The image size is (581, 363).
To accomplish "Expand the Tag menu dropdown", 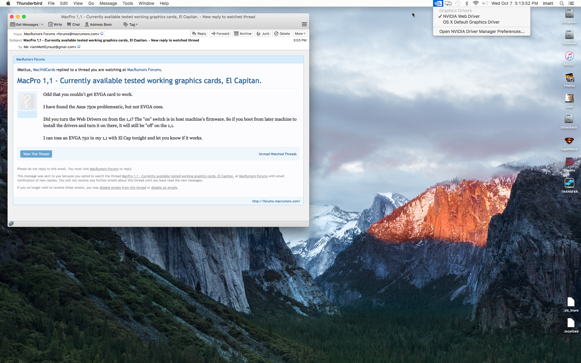I will (x=136, y=24).
